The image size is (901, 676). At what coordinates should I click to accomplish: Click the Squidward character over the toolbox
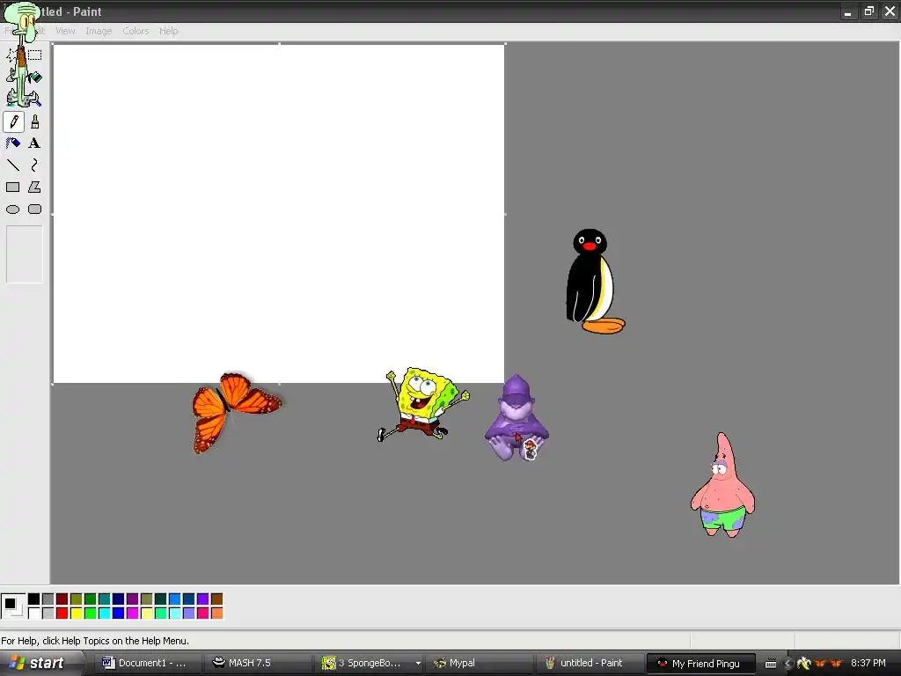[x=22, y=55]
